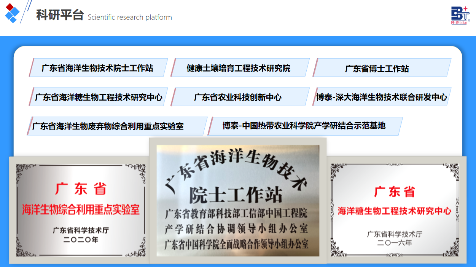Open the 广东省农业科技创新中心 label
Viewport: 476px width, 267px height.
[238, 97]
